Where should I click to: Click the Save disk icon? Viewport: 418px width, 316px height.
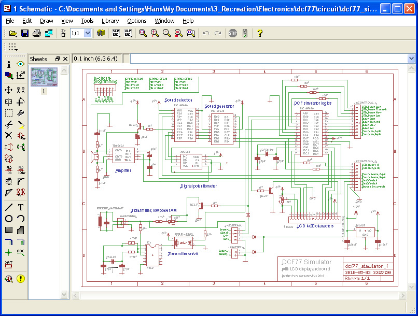tap(25, 33)
